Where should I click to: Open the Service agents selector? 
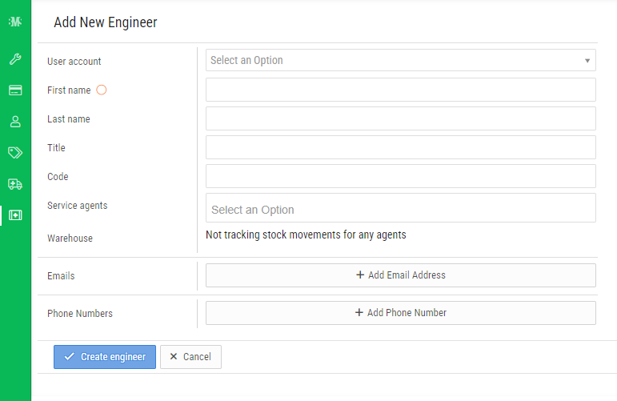click(x=400, y=208)
